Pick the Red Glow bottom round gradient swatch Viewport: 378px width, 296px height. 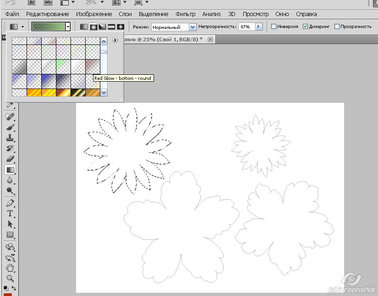93,67
